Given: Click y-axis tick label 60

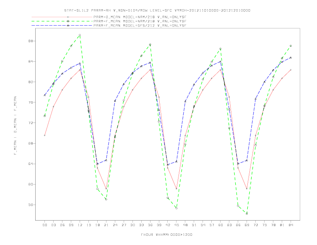Looking at the screenshot, I should coord(31,185).
